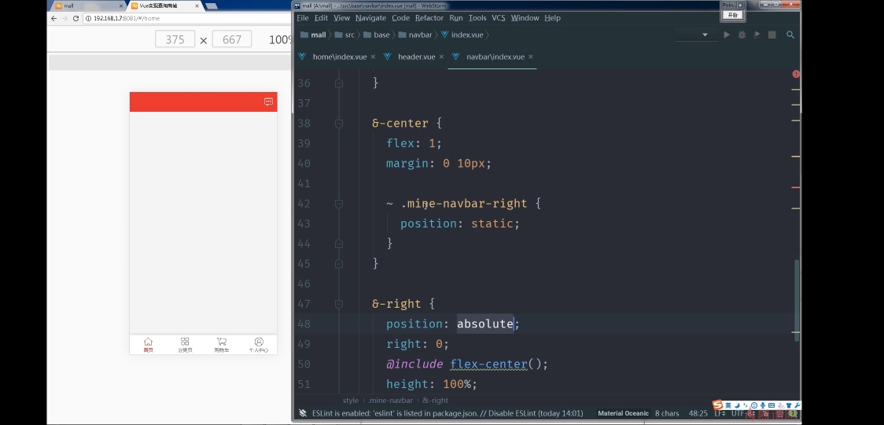Open the Navigate menu
Screen dimensions: 884x425
point(370,18)
